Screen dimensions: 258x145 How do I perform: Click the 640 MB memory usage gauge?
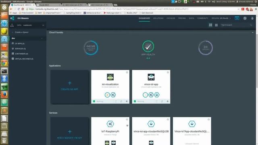coord(91,48)
